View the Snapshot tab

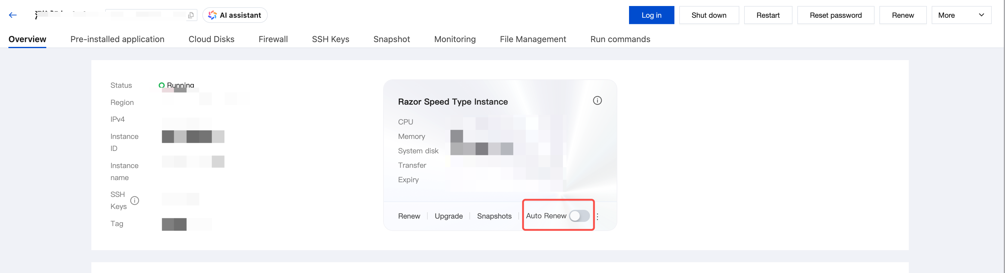click(392, 39)
